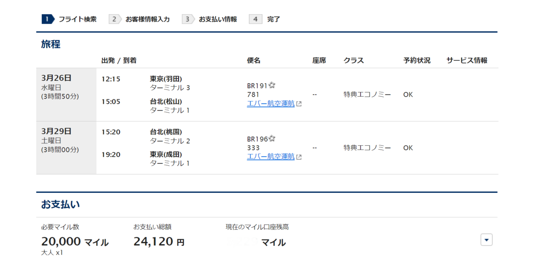Click the サービス情報 column header
The image size is (546, 260).
(x=466, y=60)
